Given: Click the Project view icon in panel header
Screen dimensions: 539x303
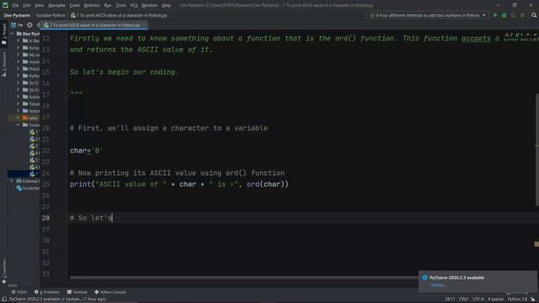Looking at the screenshot, I should point(13,25).
